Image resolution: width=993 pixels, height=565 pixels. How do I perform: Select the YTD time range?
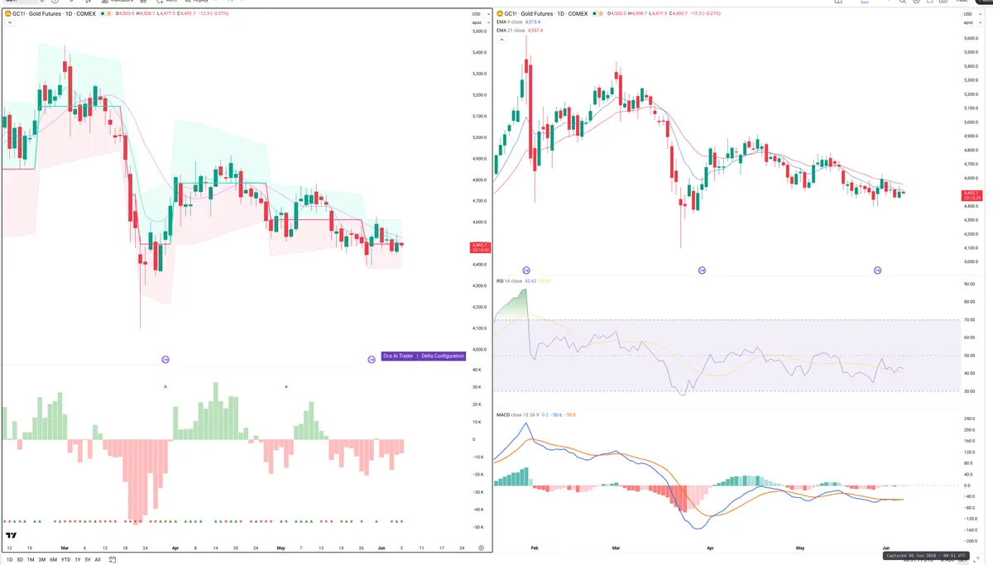65,559
